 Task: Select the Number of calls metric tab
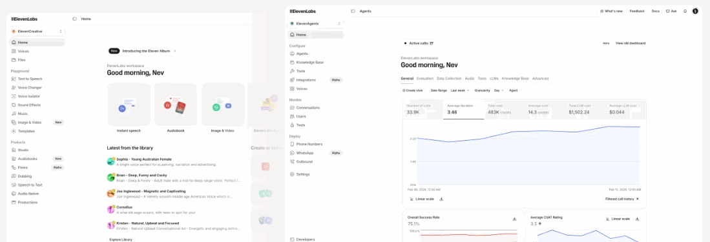[423, 110]
